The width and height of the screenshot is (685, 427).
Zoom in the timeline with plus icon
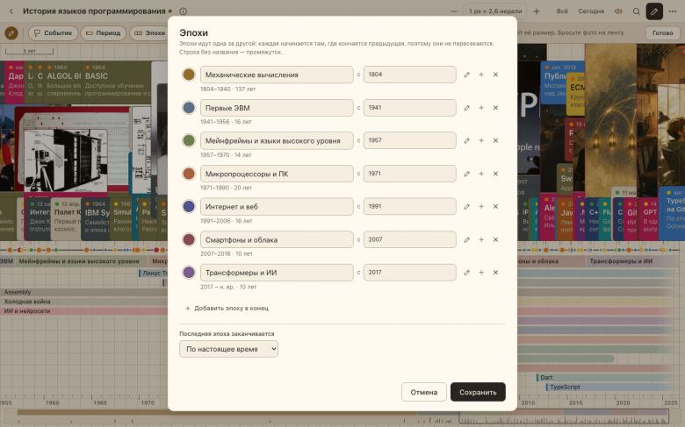[x=537, y=11]
